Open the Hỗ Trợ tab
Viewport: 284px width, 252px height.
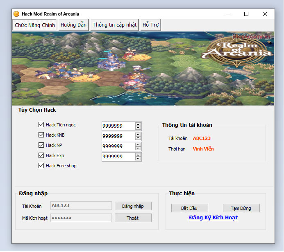150,25
